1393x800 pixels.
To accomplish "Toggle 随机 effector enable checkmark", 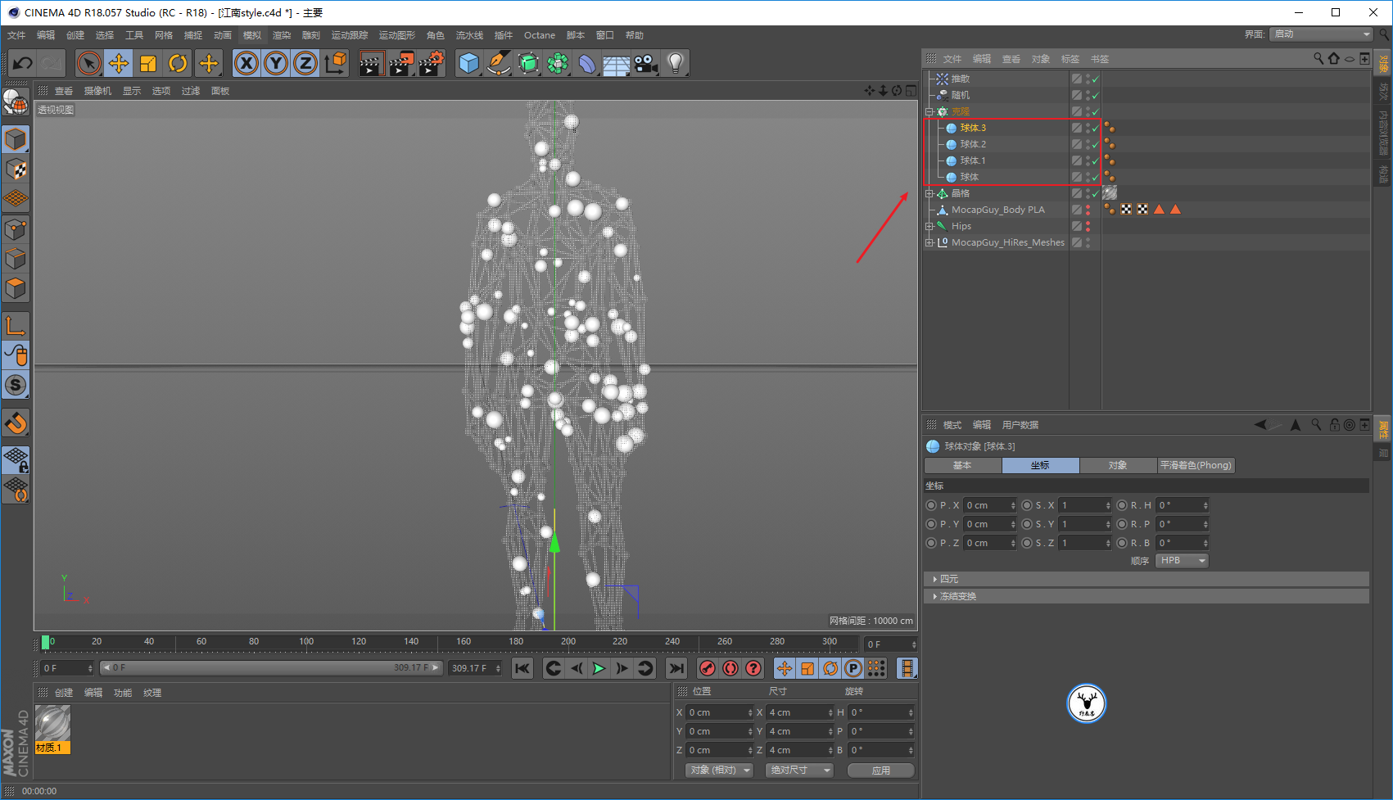I will click(x=1096, y=96).
